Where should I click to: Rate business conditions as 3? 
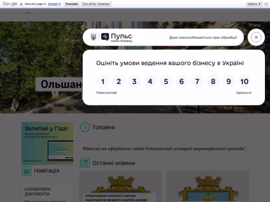[x=134, y=81]
